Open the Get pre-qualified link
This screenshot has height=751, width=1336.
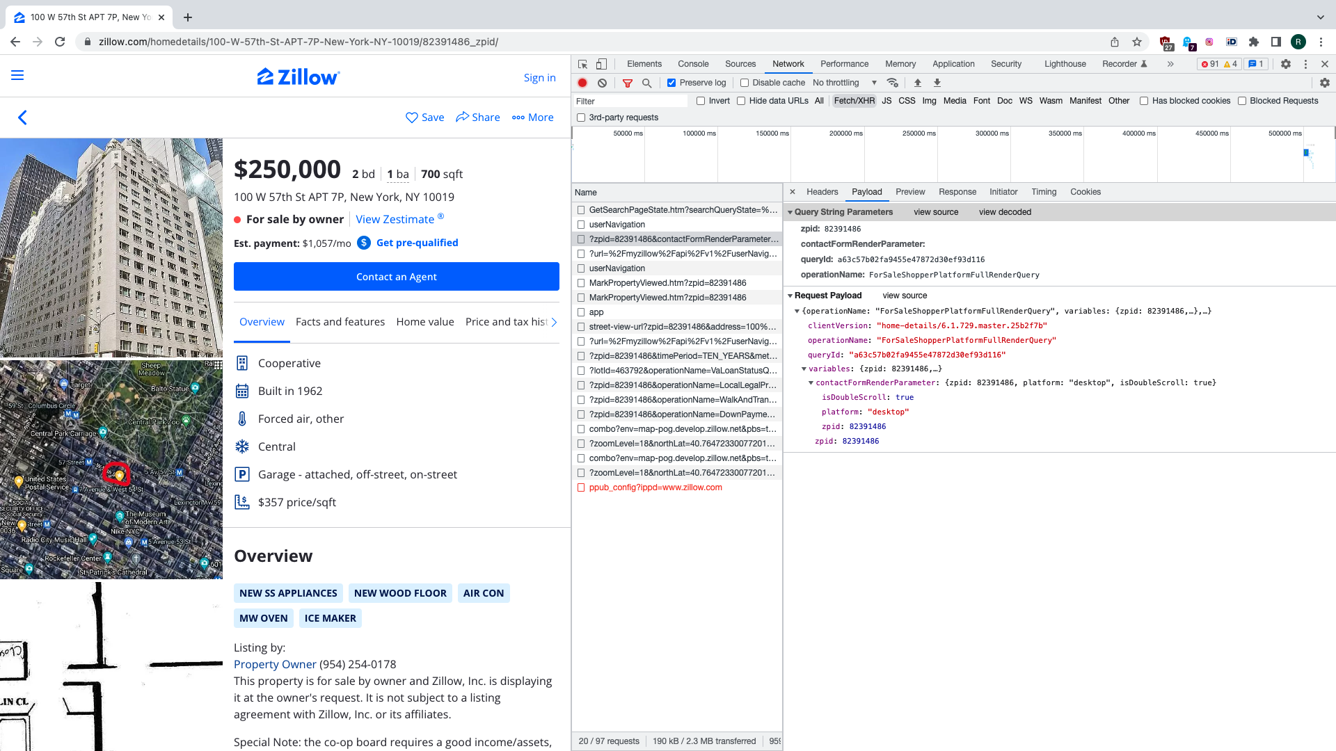click(x=417, y=243)
